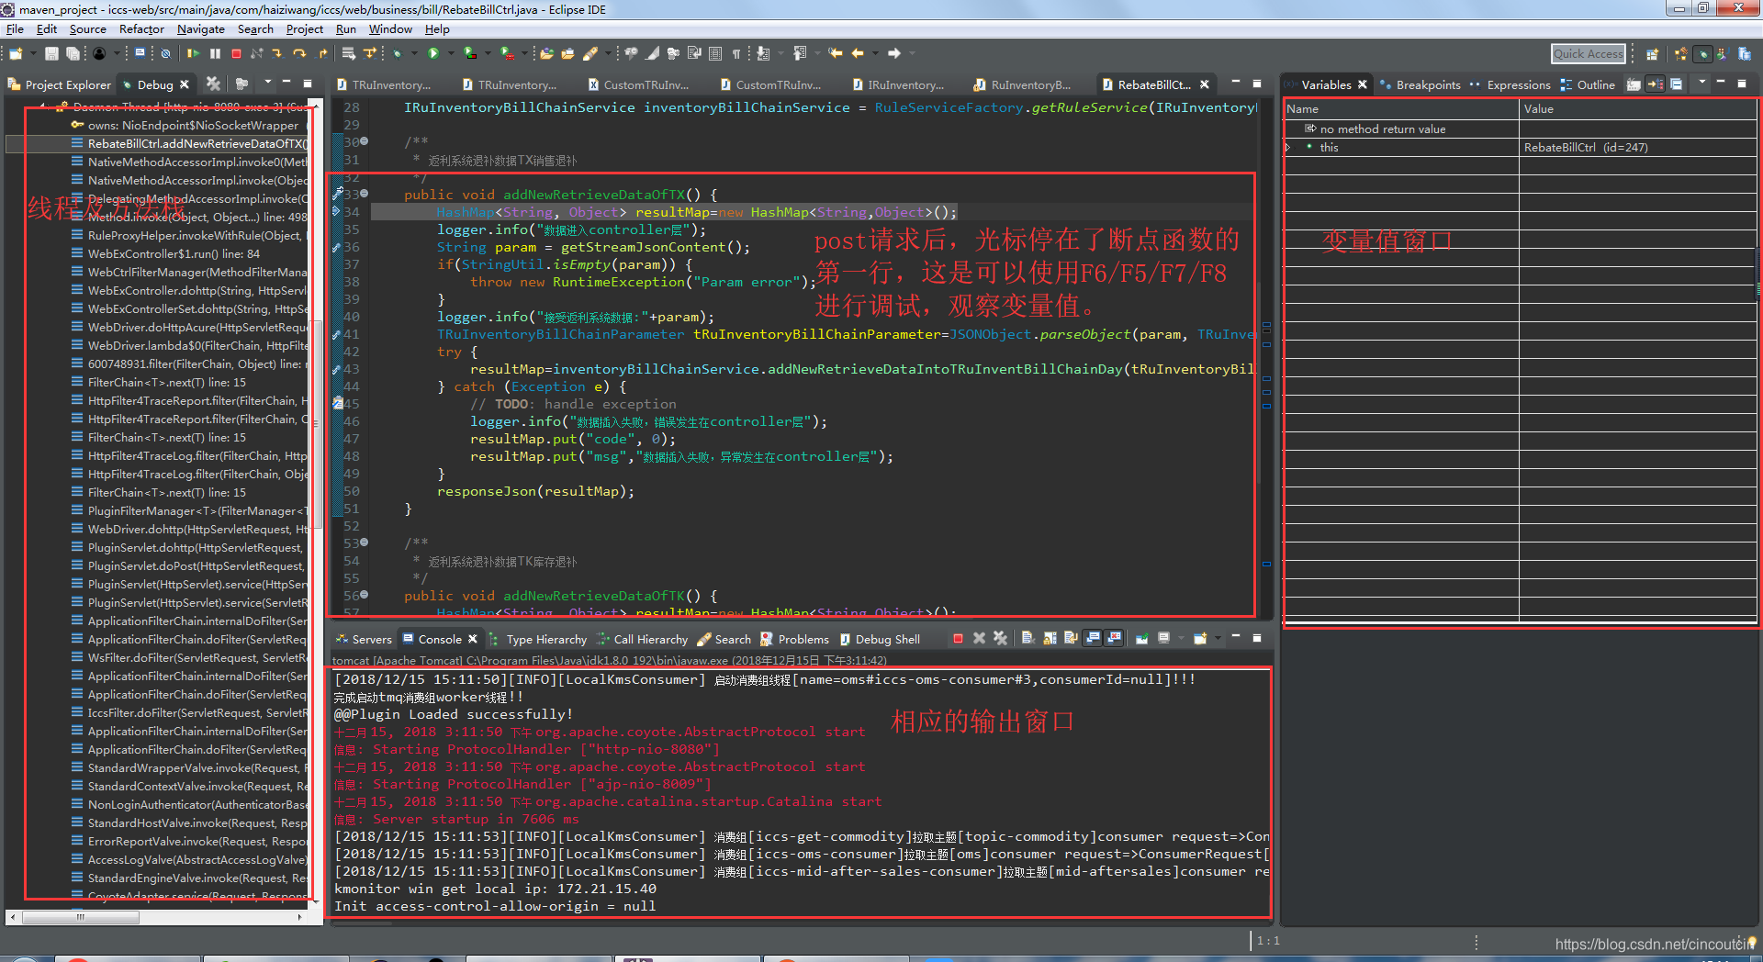Viewport: 1763px width, 962px height.
Task: Click the Quick Access button
Action: [x=1588, y=53]
